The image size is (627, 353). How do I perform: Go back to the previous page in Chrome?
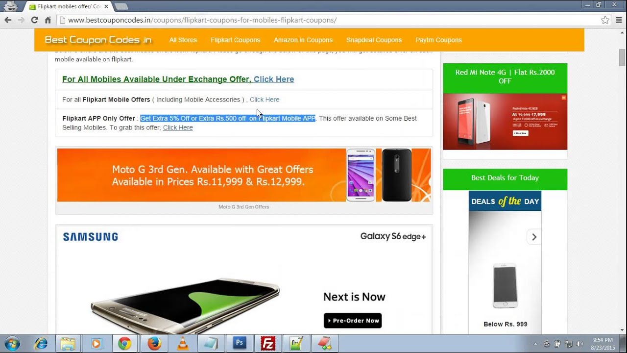coord(8,20)
